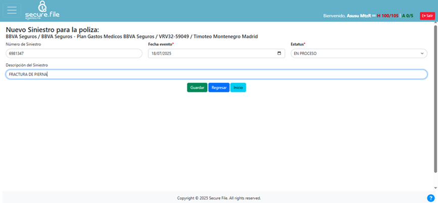Click the Copyright 2025 Secure File footer text
The width and height of the screenshot is (438, 203).
(219, 198)
